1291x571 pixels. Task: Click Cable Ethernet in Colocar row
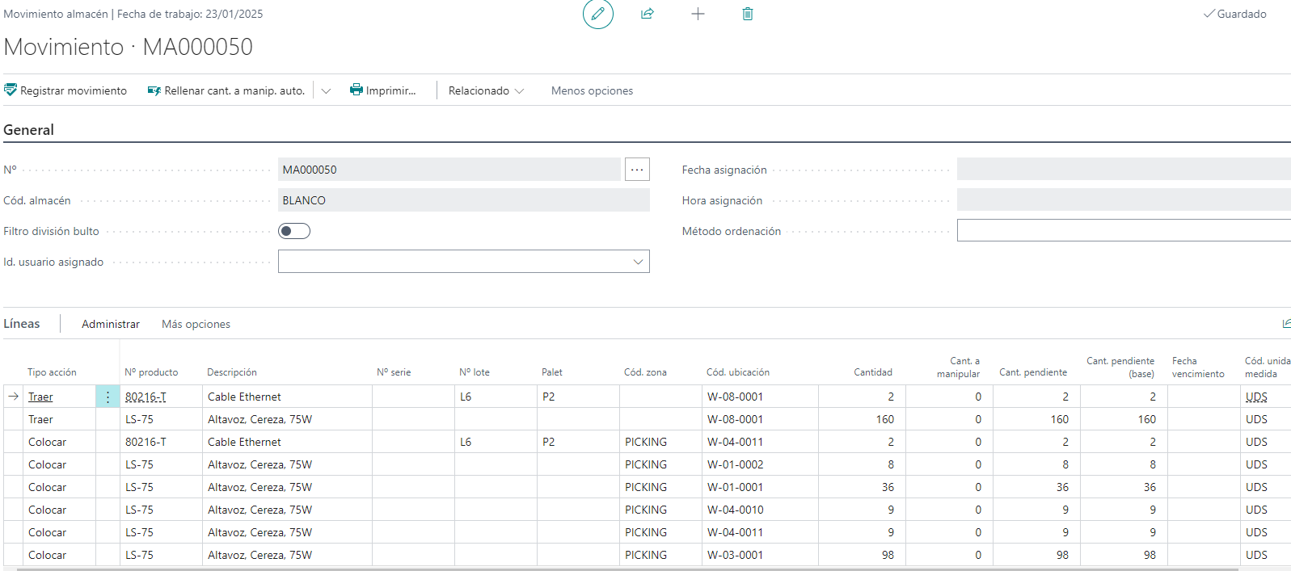(x=287, y=442)
